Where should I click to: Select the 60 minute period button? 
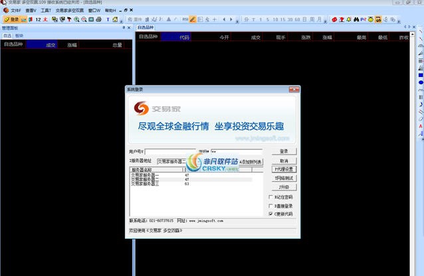click(x=297, y=19)
